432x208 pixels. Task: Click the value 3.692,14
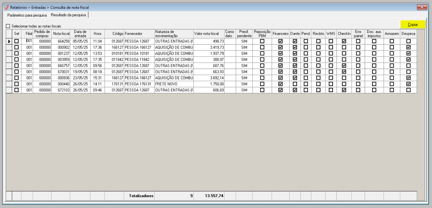coord(209,78)
